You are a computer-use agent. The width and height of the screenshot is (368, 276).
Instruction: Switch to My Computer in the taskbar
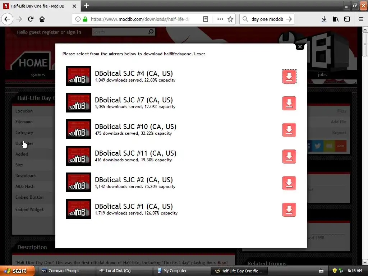tap(181, 271)
